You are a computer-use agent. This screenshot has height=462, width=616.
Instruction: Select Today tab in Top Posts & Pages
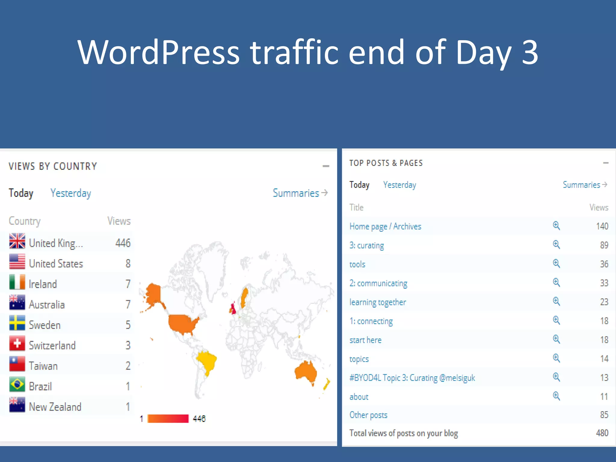coord(359,185)
